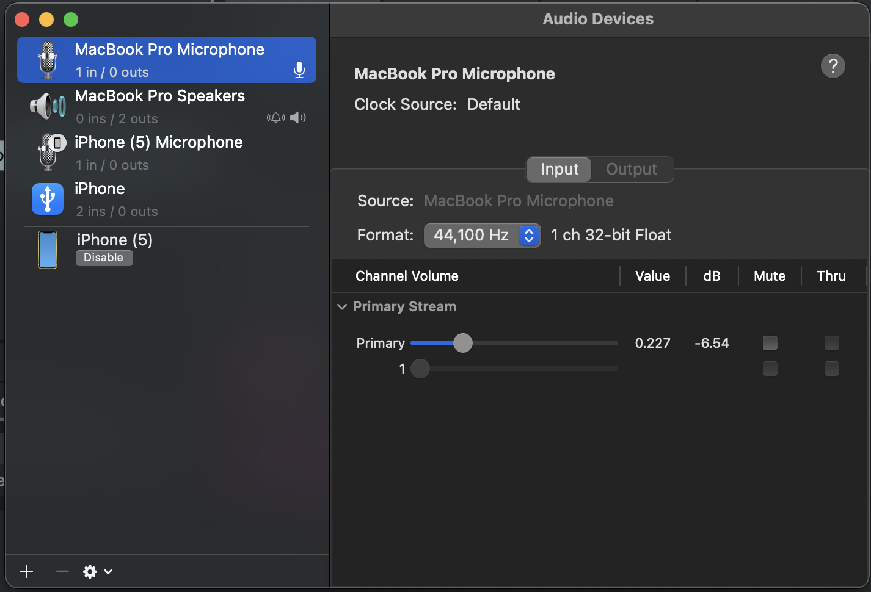Select the Input tab
Image resolution: width=871 pixels, height=592 pixels.
(558, 169)
